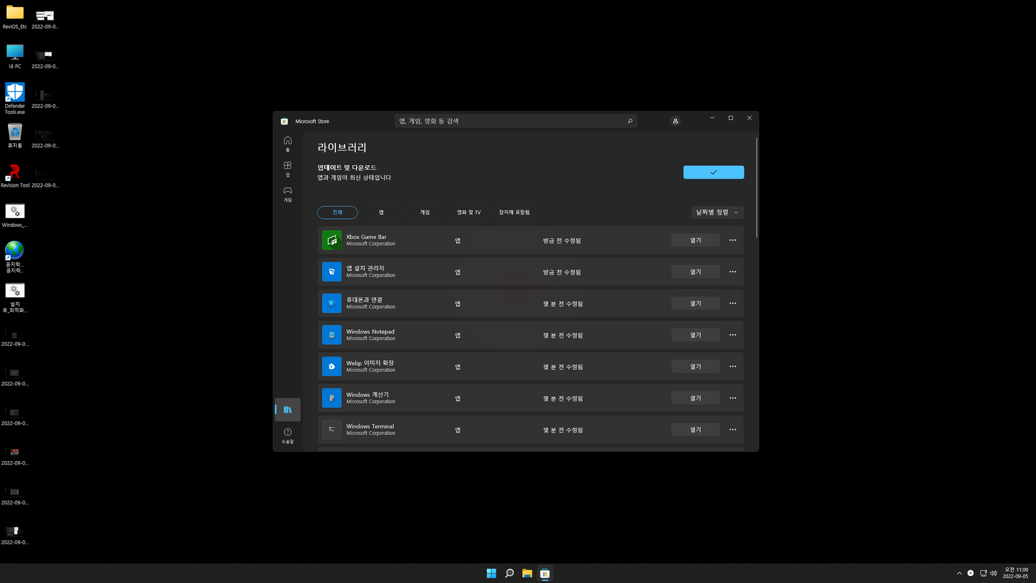This screenshot has height=583, width=1036.
Task: Select the 앱 filter tab
Action: point(381,212)
